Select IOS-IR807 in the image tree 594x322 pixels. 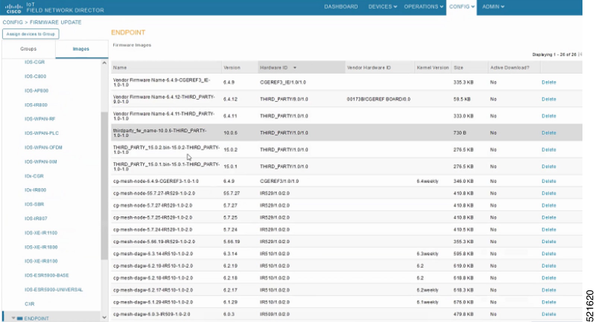click(36, 219)
